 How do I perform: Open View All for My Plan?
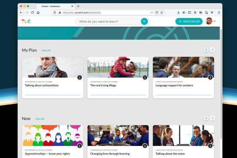(46, 50)
